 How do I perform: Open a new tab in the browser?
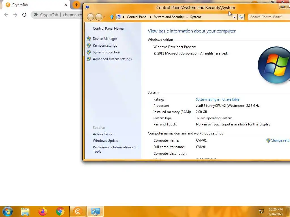click(x=76, y=5)
